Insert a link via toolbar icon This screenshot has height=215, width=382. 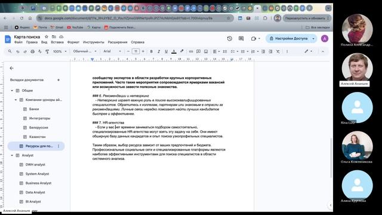pos(191,51)
